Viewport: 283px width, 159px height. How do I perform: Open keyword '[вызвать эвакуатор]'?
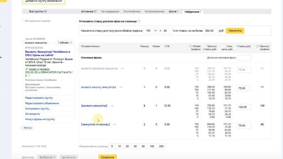pos(94,106)
